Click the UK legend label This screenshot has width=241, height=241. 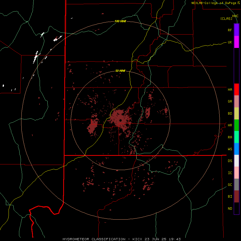[230, 42]
